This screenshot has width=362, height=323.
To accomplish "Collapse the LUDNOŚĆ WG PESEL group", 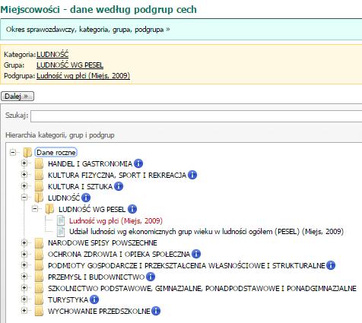I will tap(35, 209).
